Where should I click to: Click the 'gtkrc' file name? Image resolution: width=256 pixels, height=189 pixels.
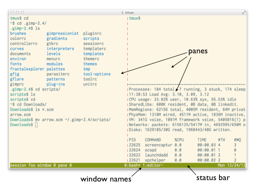[x=52, y=44]
